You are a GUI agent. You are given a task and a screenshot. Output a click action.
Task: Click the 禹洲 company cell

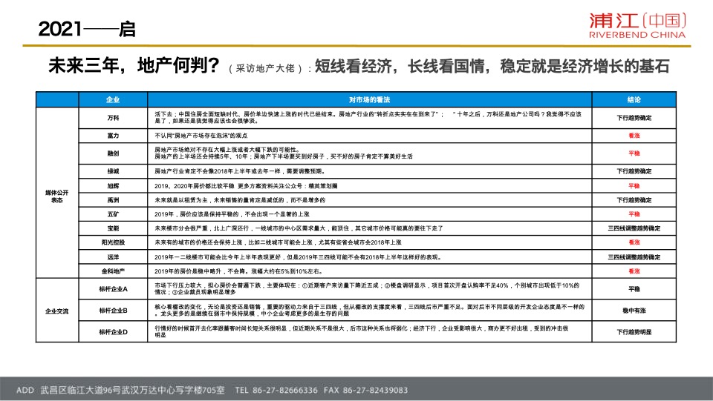(113, 200)
